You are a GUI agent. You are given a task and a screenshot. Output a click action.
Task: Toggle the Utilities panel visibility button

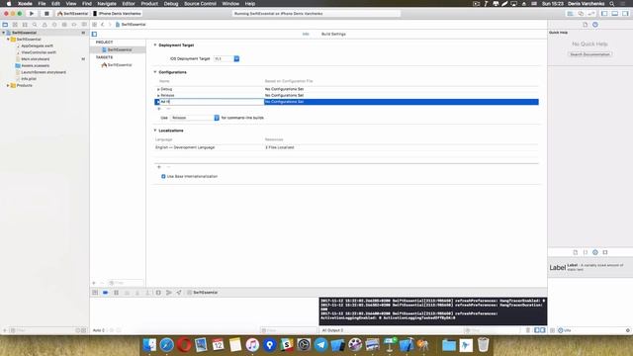click(x=625, y=13)
